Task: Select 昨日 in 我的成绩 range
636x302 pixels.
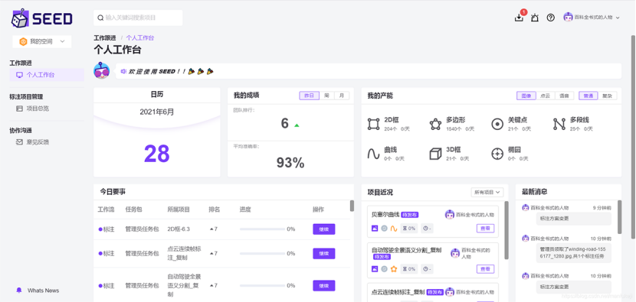Action: [309, 96]
